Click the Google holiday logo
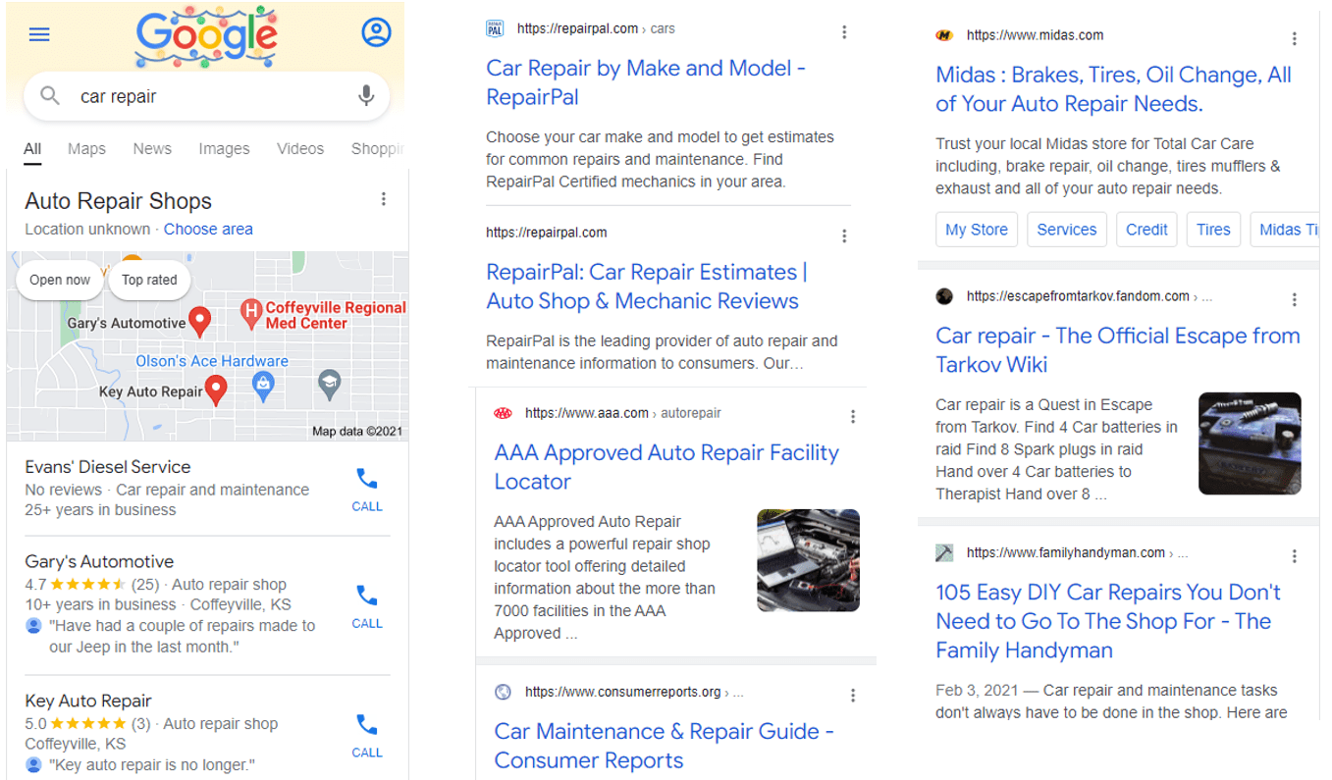1332x780 pixels. (x=207, y=36)
